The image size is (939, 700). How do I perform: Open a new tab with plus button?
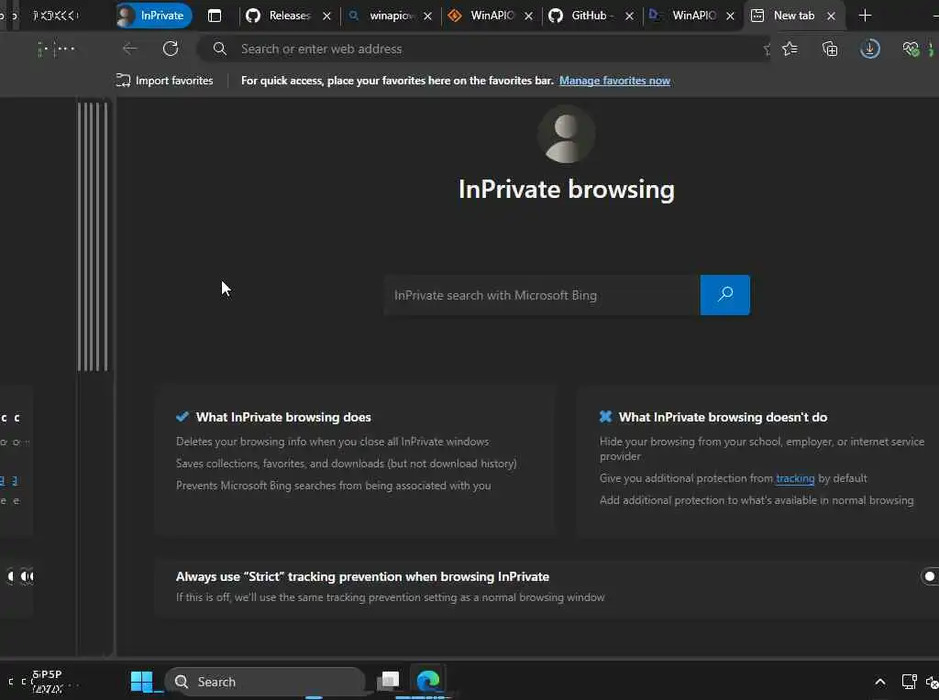865,16
